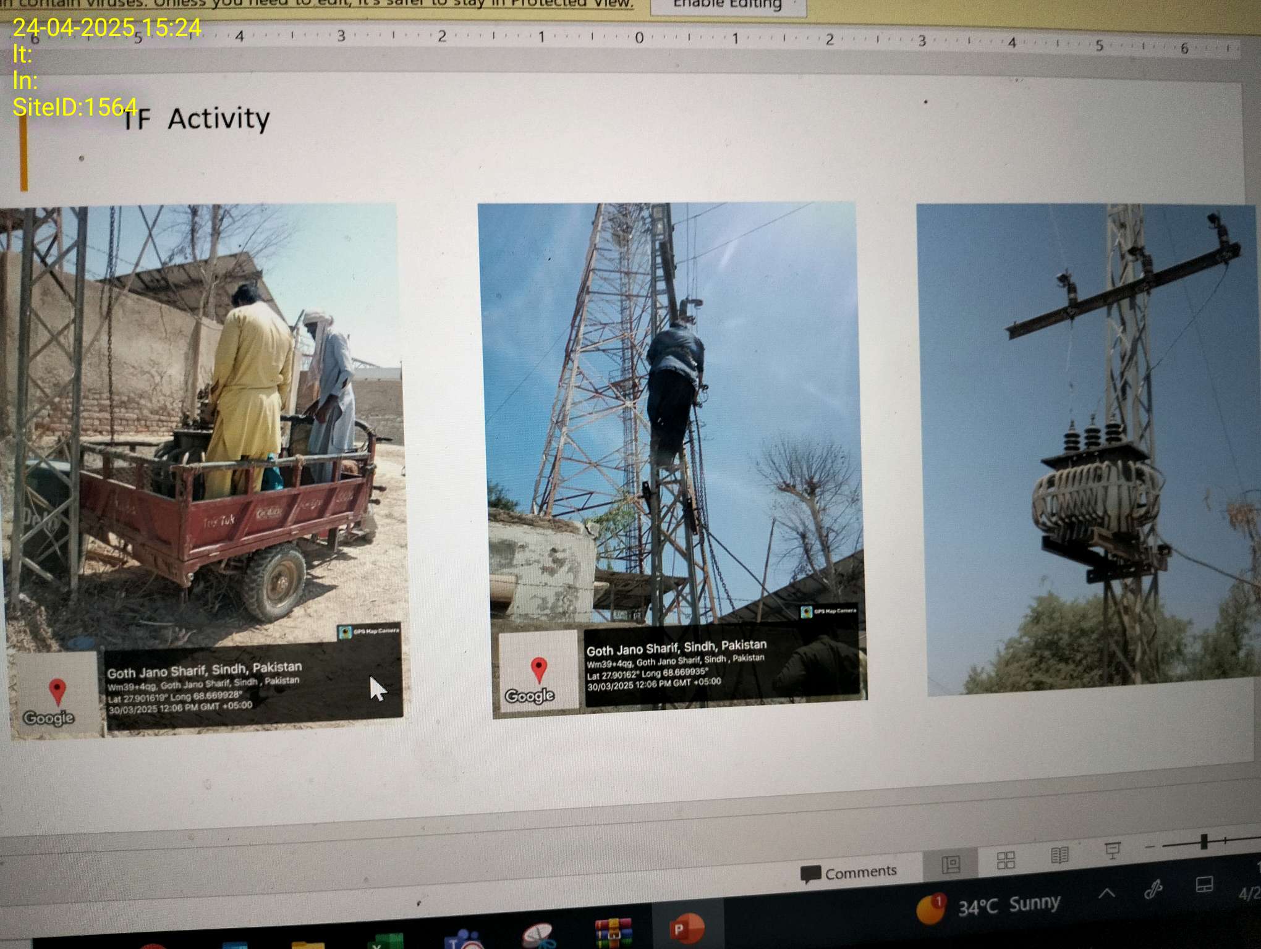Click the Enable Editing button
The image size is (1261, 949).
click(727, 5)
